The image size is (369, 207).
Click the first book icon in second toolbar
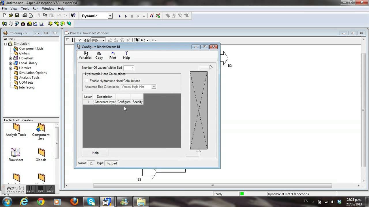5,24
